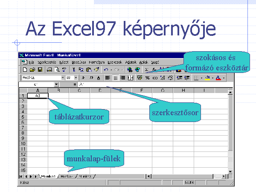Apply the percent style format icon
256x192 pixels.
148,78
